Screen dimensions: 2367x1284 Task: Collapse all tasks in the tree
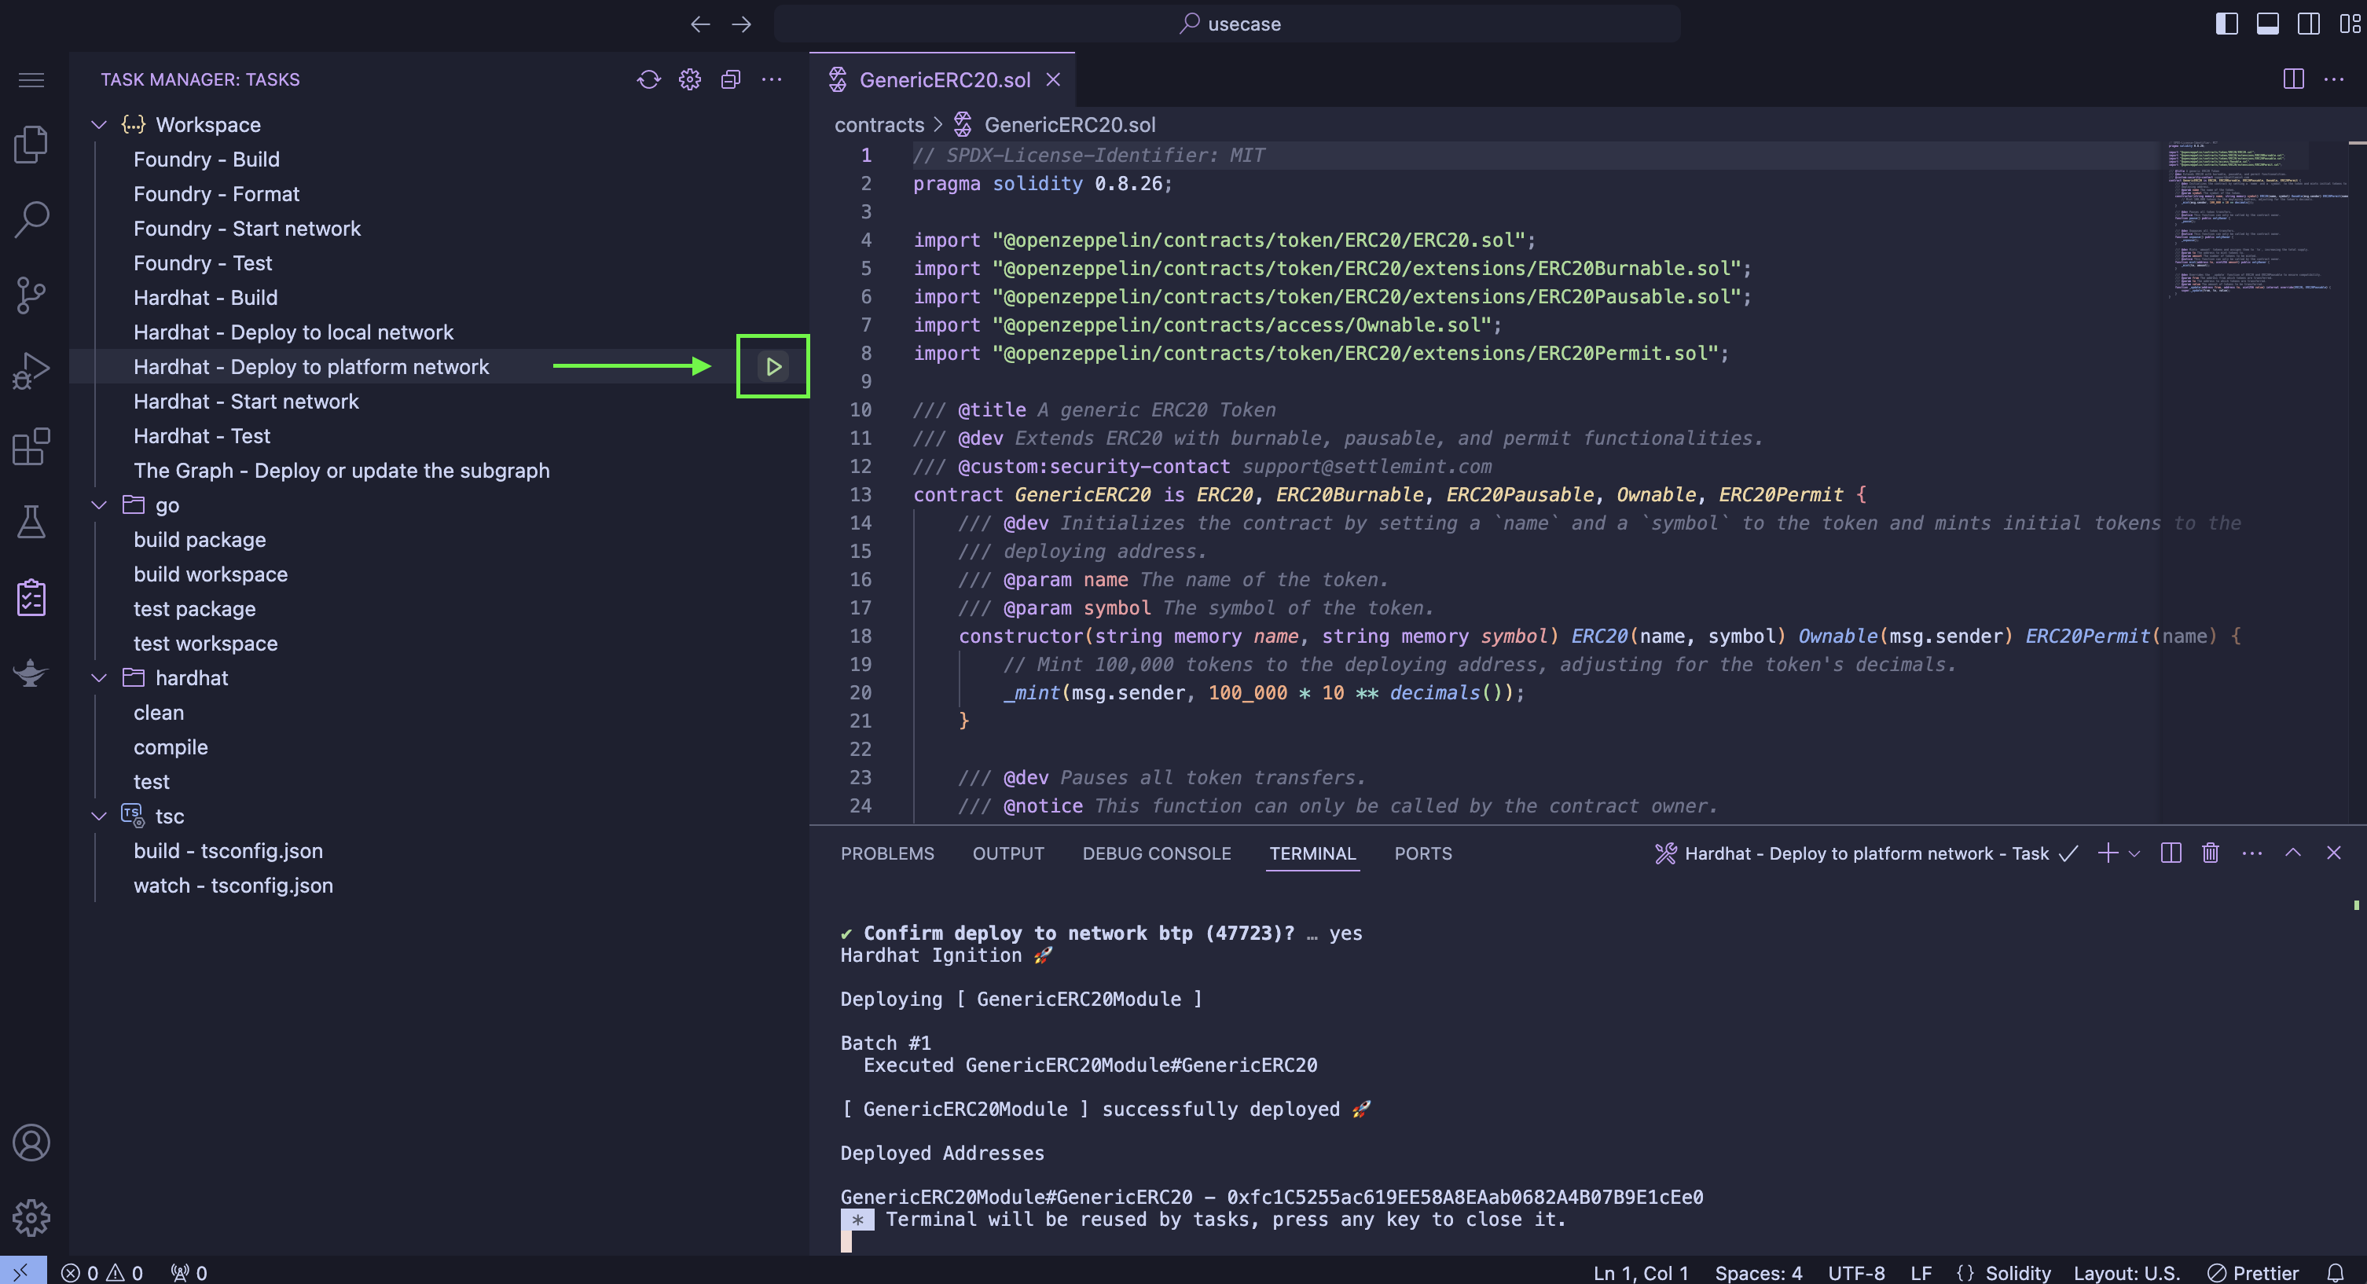pyautogui.click(x=731, y=80)
